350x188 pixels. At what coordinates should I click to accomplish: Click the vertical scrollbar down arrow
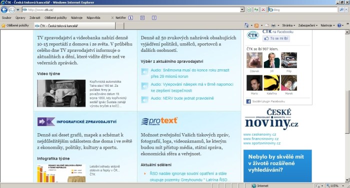tap(347, 180)
